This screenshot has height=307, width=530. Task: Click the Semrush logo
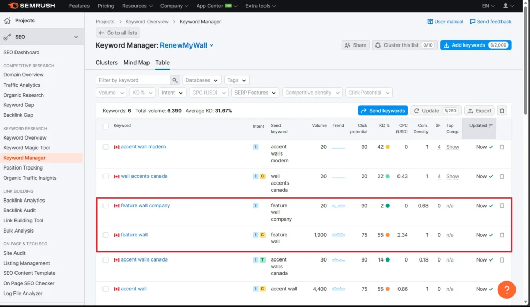coord(32,6)
